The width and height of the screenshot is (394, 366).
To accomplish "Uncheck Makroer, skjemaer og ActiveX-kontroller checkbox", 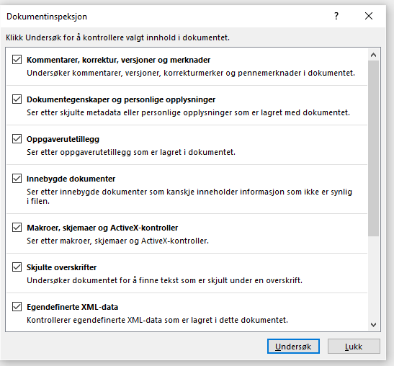I will [17, 228].
